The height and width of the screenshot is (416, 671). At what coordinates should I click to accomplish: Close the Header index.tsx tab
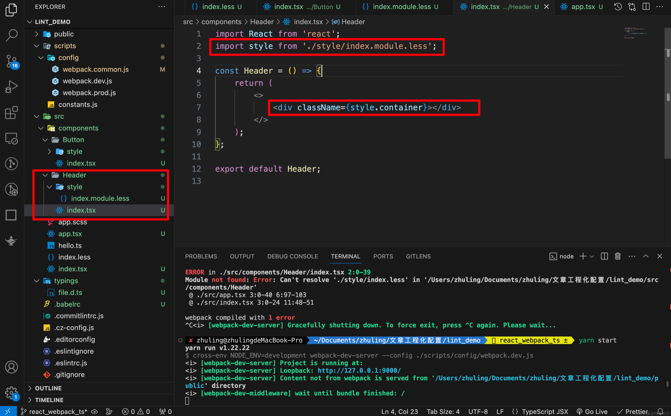(547, 7)
